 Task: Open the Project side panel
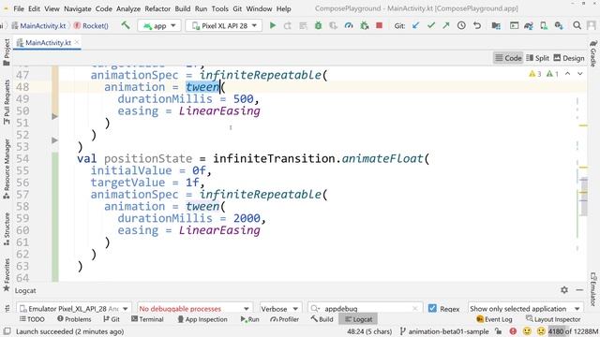[x=7, y=52]
